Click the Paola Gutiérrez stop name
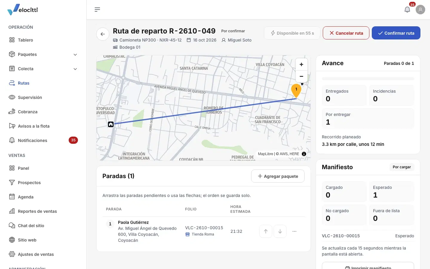This screenshot has height=269, width=430. (x=133, y=222)
